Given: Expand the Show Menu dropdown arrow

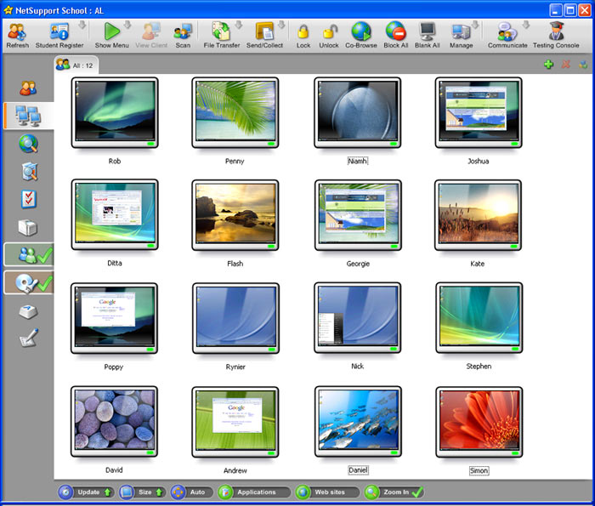Looking at the screenshot, I should click(127, 26).
